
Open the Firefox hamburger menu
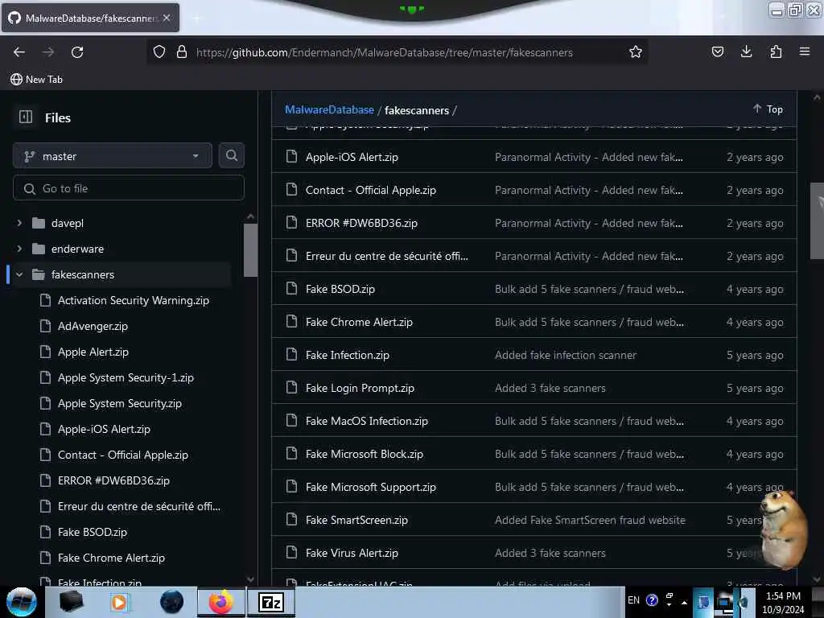pos(805,51)
